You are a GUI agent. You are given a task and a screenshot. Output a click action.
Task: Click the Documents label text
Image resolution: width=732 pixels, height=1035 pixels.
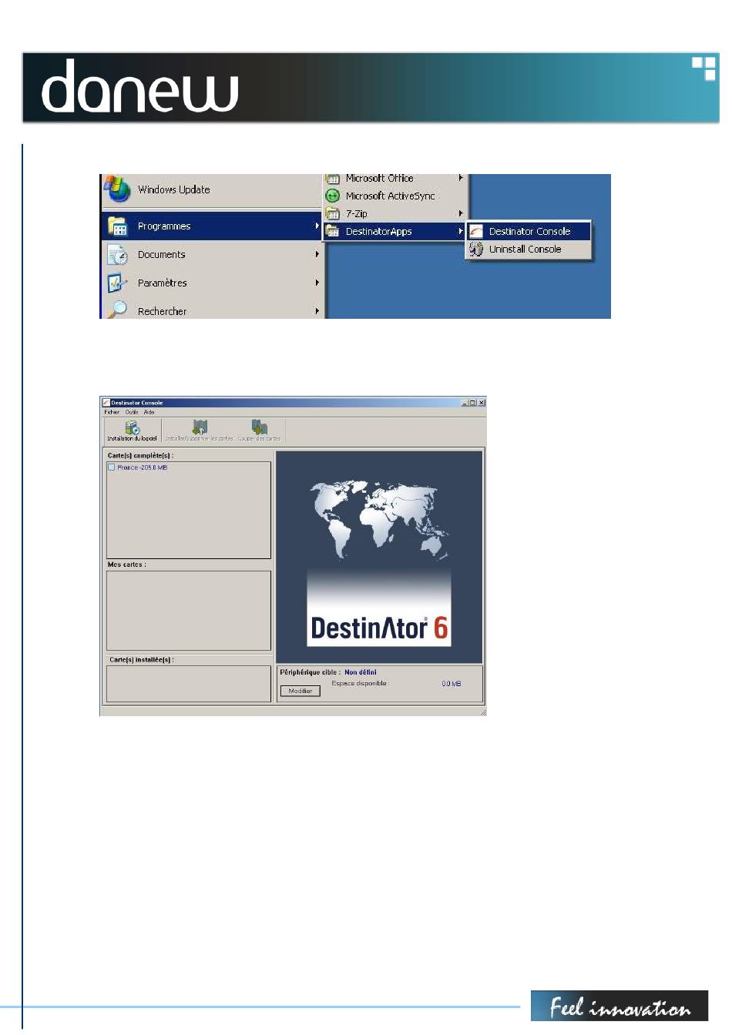tap(161, 254)
